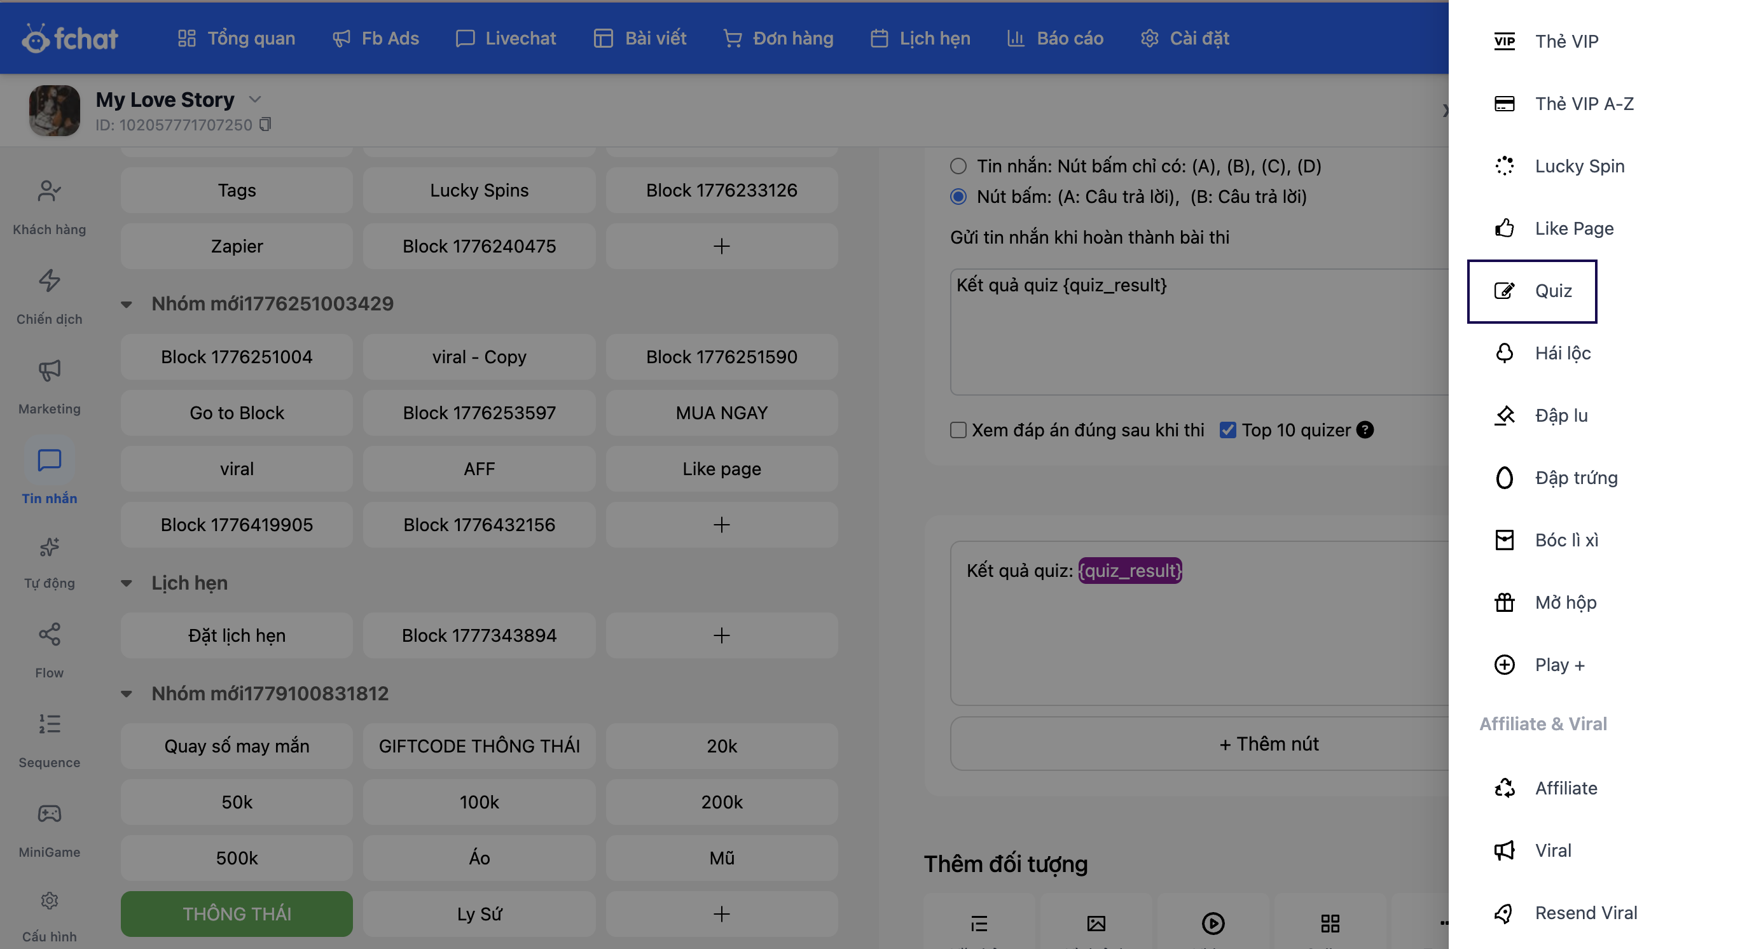The height and width of the screenshot is (949, 1754).
Task: Click the Bóc lì xì envelope icon
Action: (x=1504, y=540)
